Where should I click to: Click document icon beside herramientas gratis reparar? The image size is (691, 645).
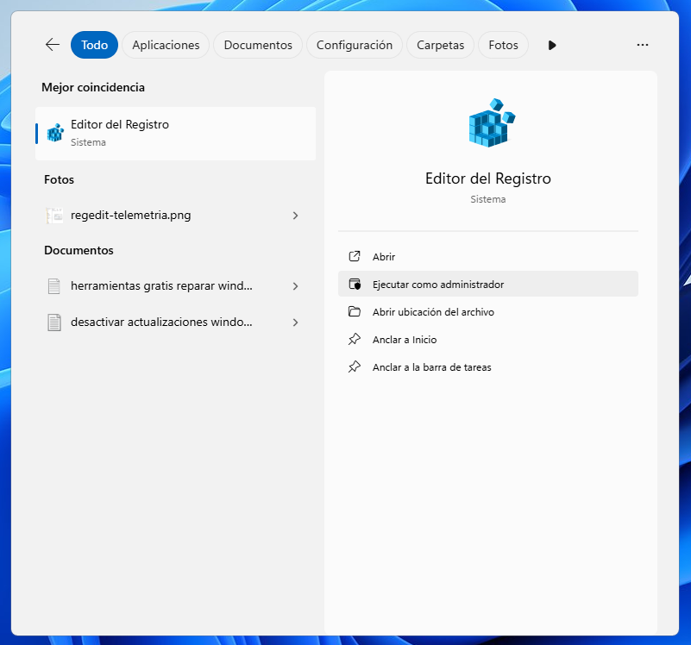coord(53,286)
